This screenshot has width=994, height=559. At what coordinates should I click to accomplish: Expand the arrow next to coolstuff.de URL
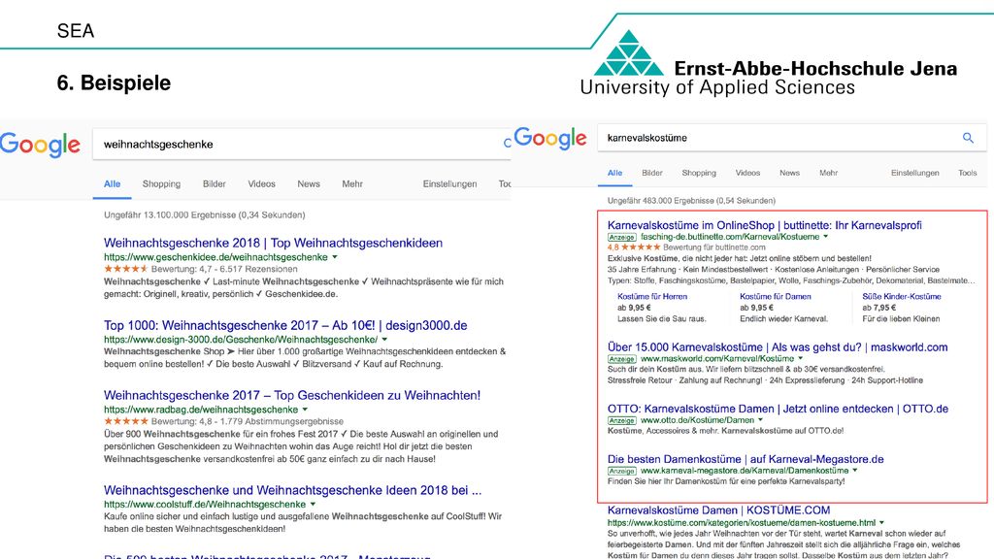point(313,505)
